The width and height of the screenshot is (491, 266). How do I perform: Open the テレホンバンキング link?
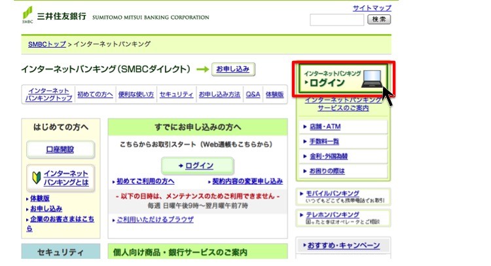pos(332,215)
